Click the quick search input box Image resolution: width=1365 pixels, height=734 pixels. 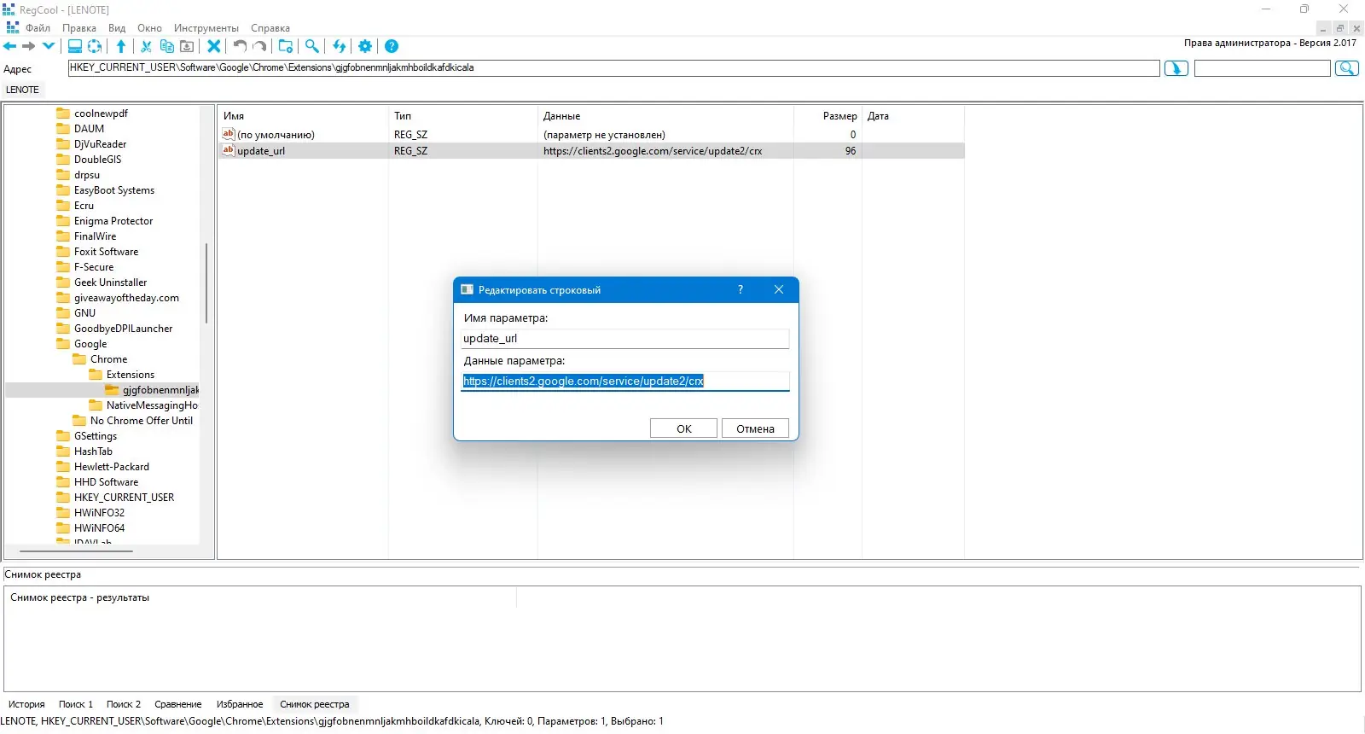coord(1262,68)
